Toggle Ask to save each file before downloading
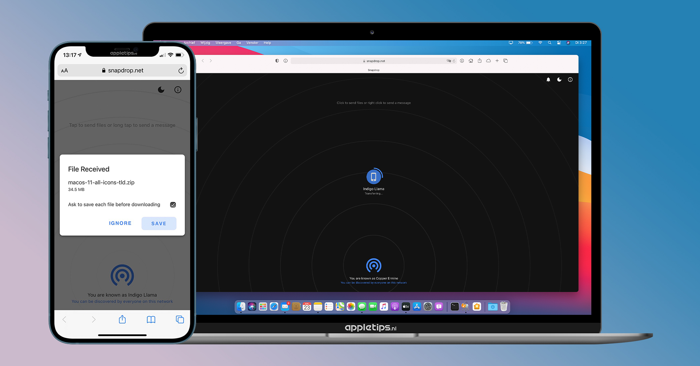Viewport: 700px width, 366px height. click(x=173, y=204)
